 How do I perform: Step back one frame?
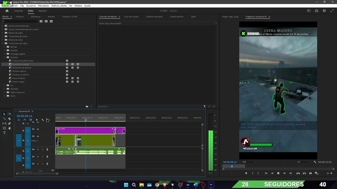coord(272,173)
